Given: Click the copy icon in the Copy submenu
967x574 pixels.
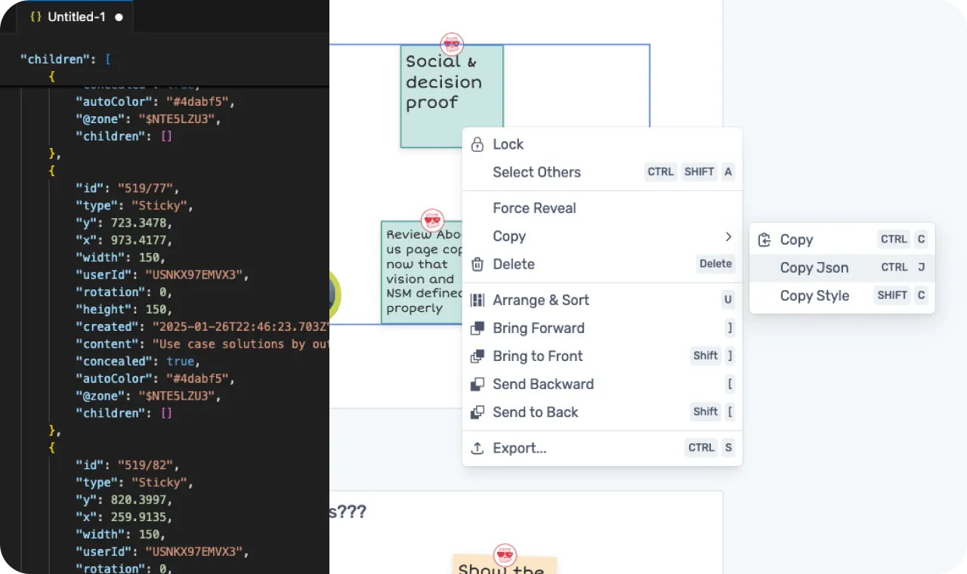Looking at the screenshot, I should point(763,239).
